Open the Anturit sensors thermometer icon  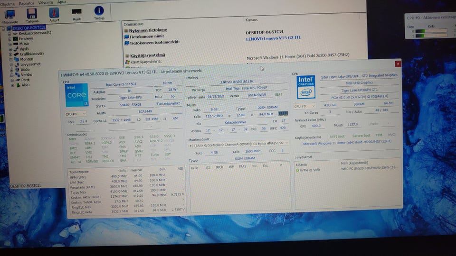(x=54, y=14)
